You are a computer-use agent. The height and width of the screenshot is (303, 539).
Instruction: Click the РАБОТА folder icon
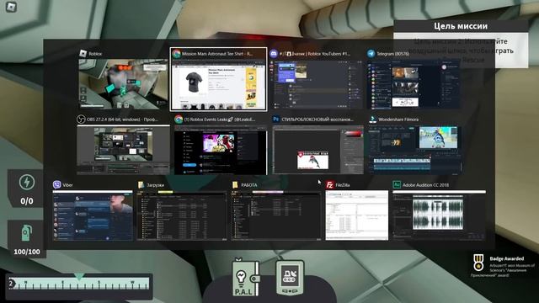pyautogui.click(x=235, y=185)
